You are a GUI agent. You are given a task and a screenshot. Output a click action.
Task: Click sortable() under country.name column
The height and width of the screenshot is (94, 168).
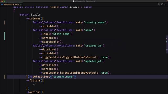[49, 26]
